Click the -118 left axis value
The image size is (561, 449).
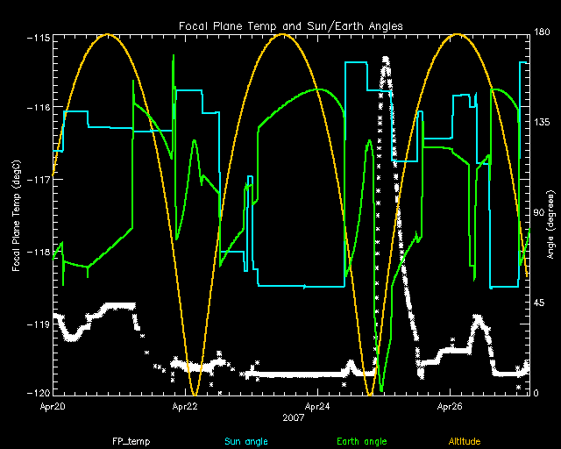coord(38,252)
